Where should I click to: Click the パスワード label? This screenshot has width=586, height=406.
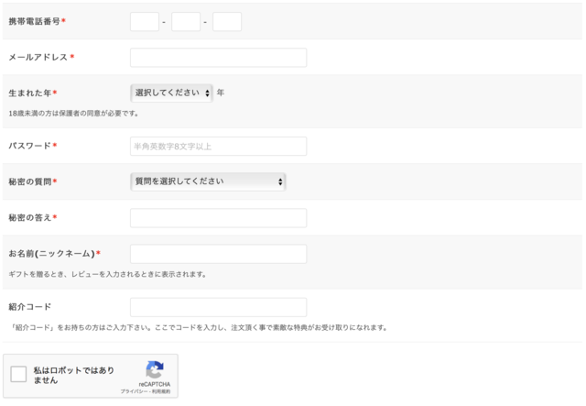(30, 146)
